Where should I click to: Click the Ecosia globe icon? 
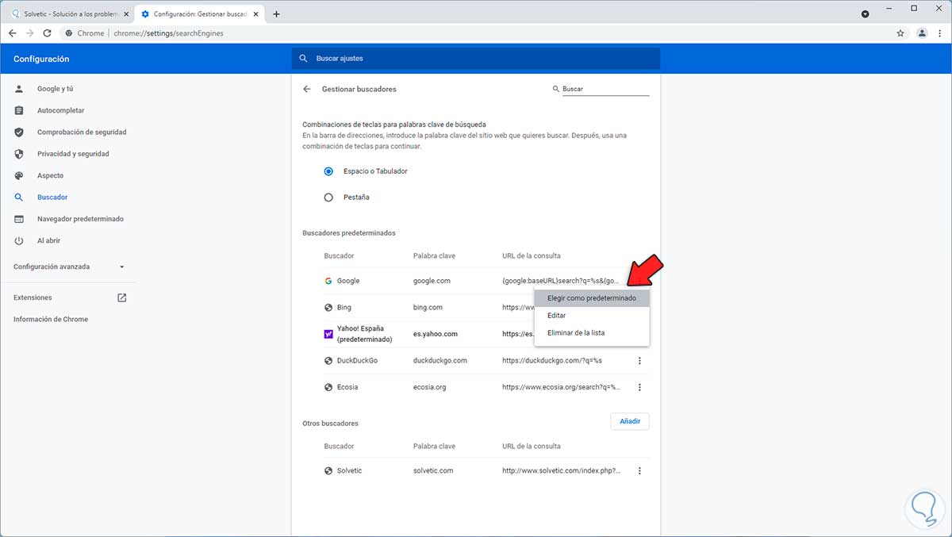[328, 387]
